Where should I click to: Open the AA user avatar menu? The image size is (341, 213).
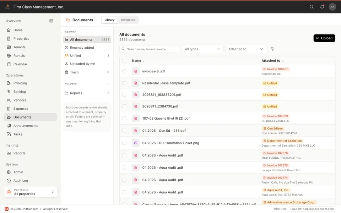click(332, 7)
